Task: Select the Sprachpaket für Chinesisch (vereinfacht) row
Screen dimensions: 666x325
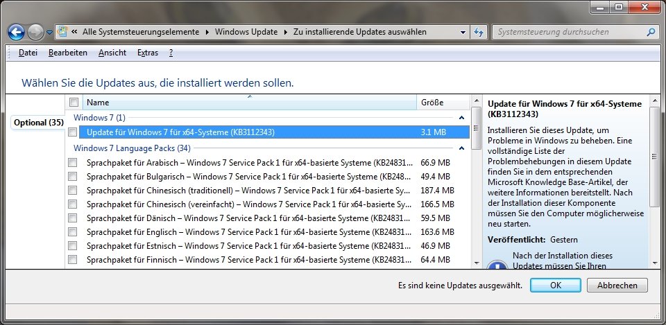Action: coord(274,204)
